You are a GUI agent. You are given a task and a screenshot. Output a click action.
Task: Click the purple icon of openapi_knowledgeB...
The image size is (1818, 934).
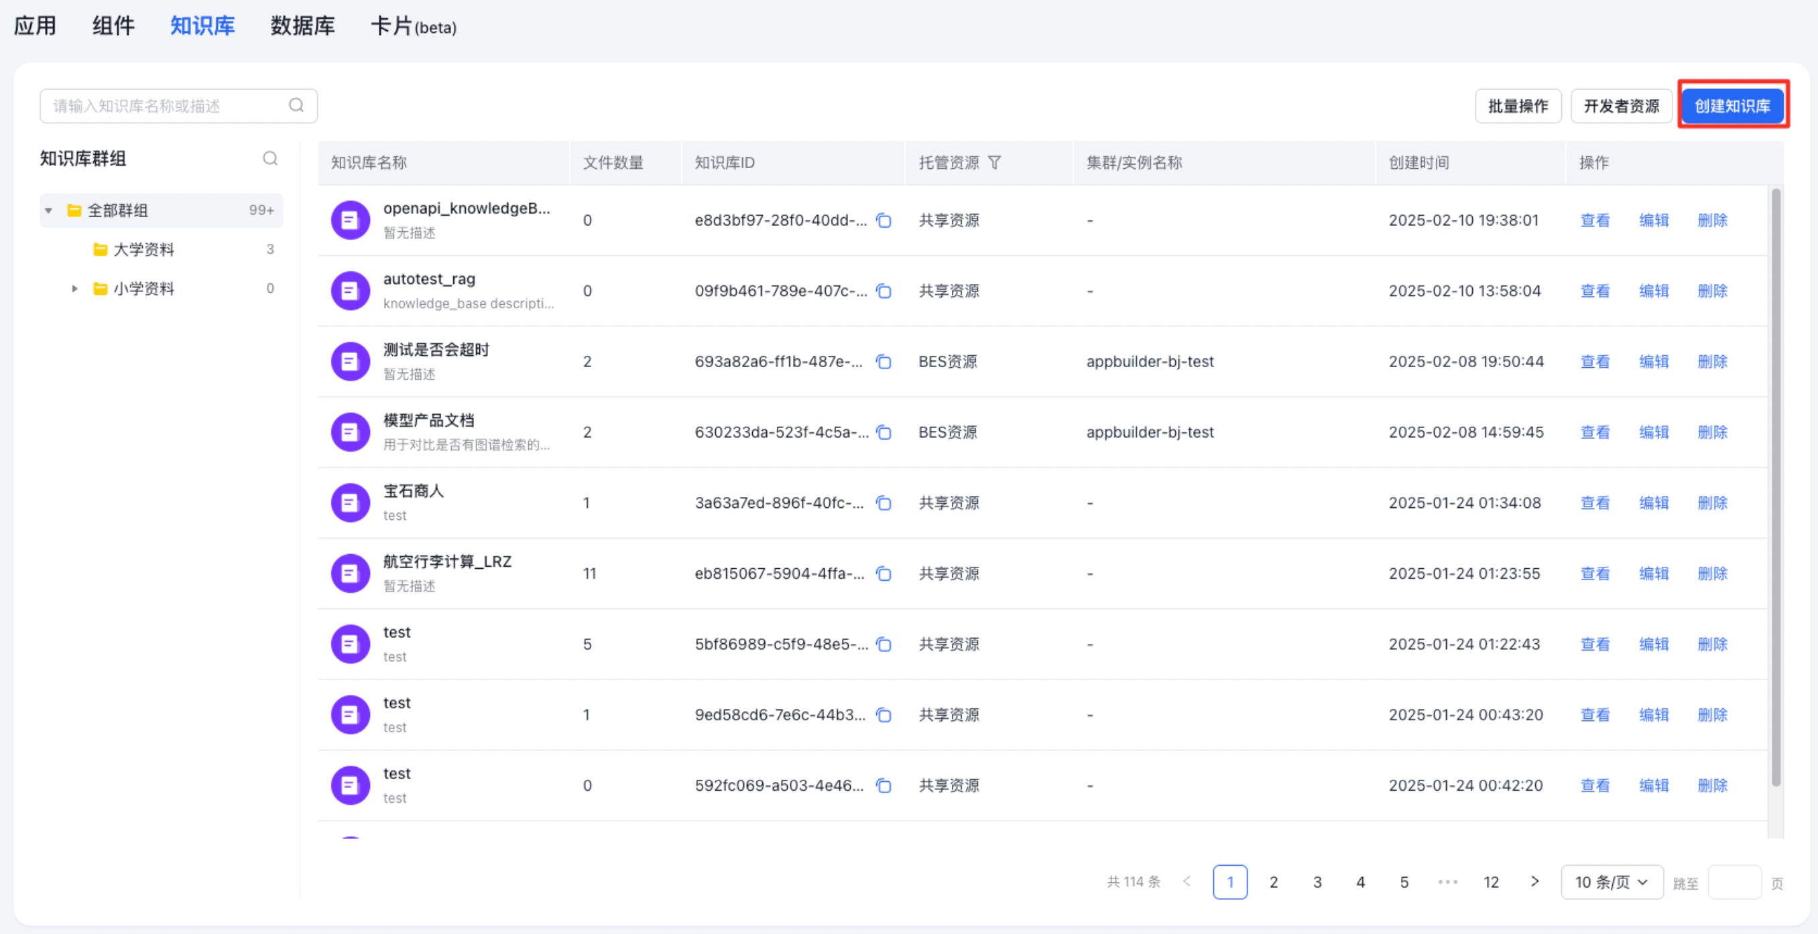[x=351, y=220]
